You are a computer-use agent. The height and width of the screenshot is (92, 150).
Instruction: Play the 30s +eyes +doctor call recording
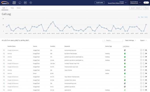146,70
